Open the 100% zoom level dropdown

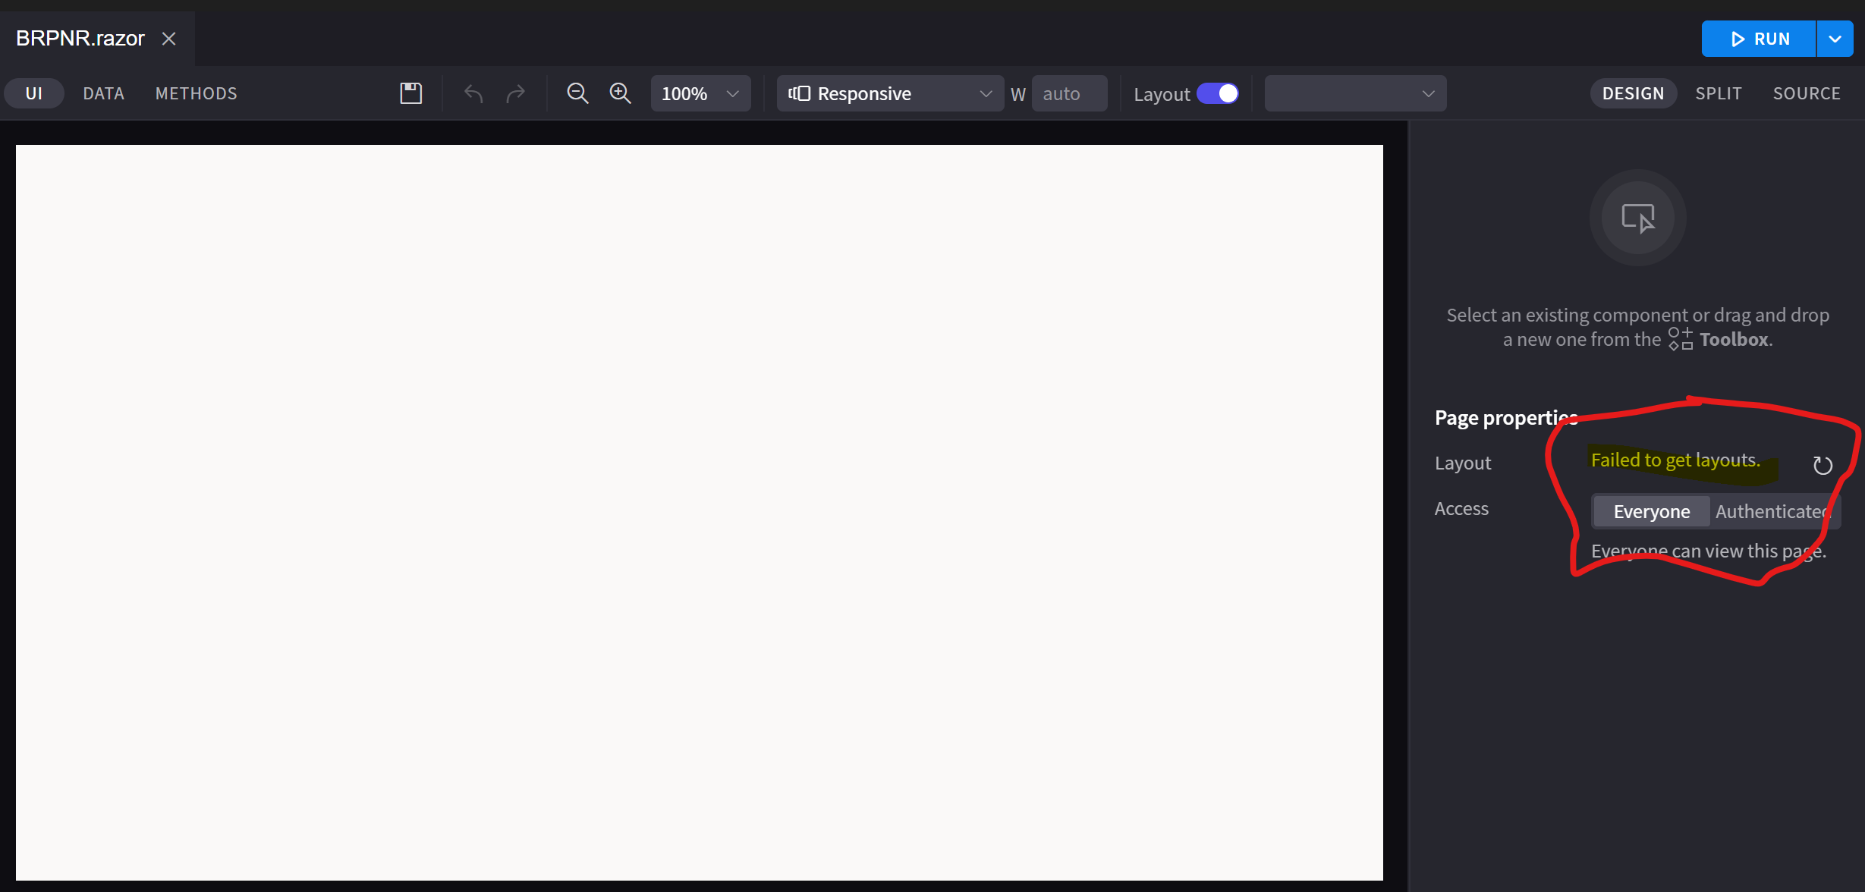pos(700,93)
